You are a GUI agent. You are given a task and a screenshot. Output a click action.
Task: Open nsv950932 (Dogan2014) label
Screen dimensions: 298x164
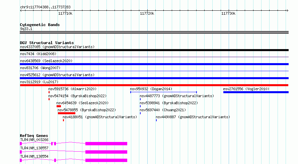(151, 89)
